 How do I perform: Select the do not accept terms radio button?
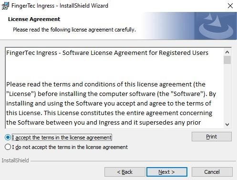8,147
